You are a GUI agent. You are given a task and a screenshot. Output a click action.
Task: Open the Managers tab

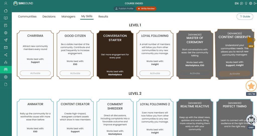pyautogui.click(x=68, y=17)
